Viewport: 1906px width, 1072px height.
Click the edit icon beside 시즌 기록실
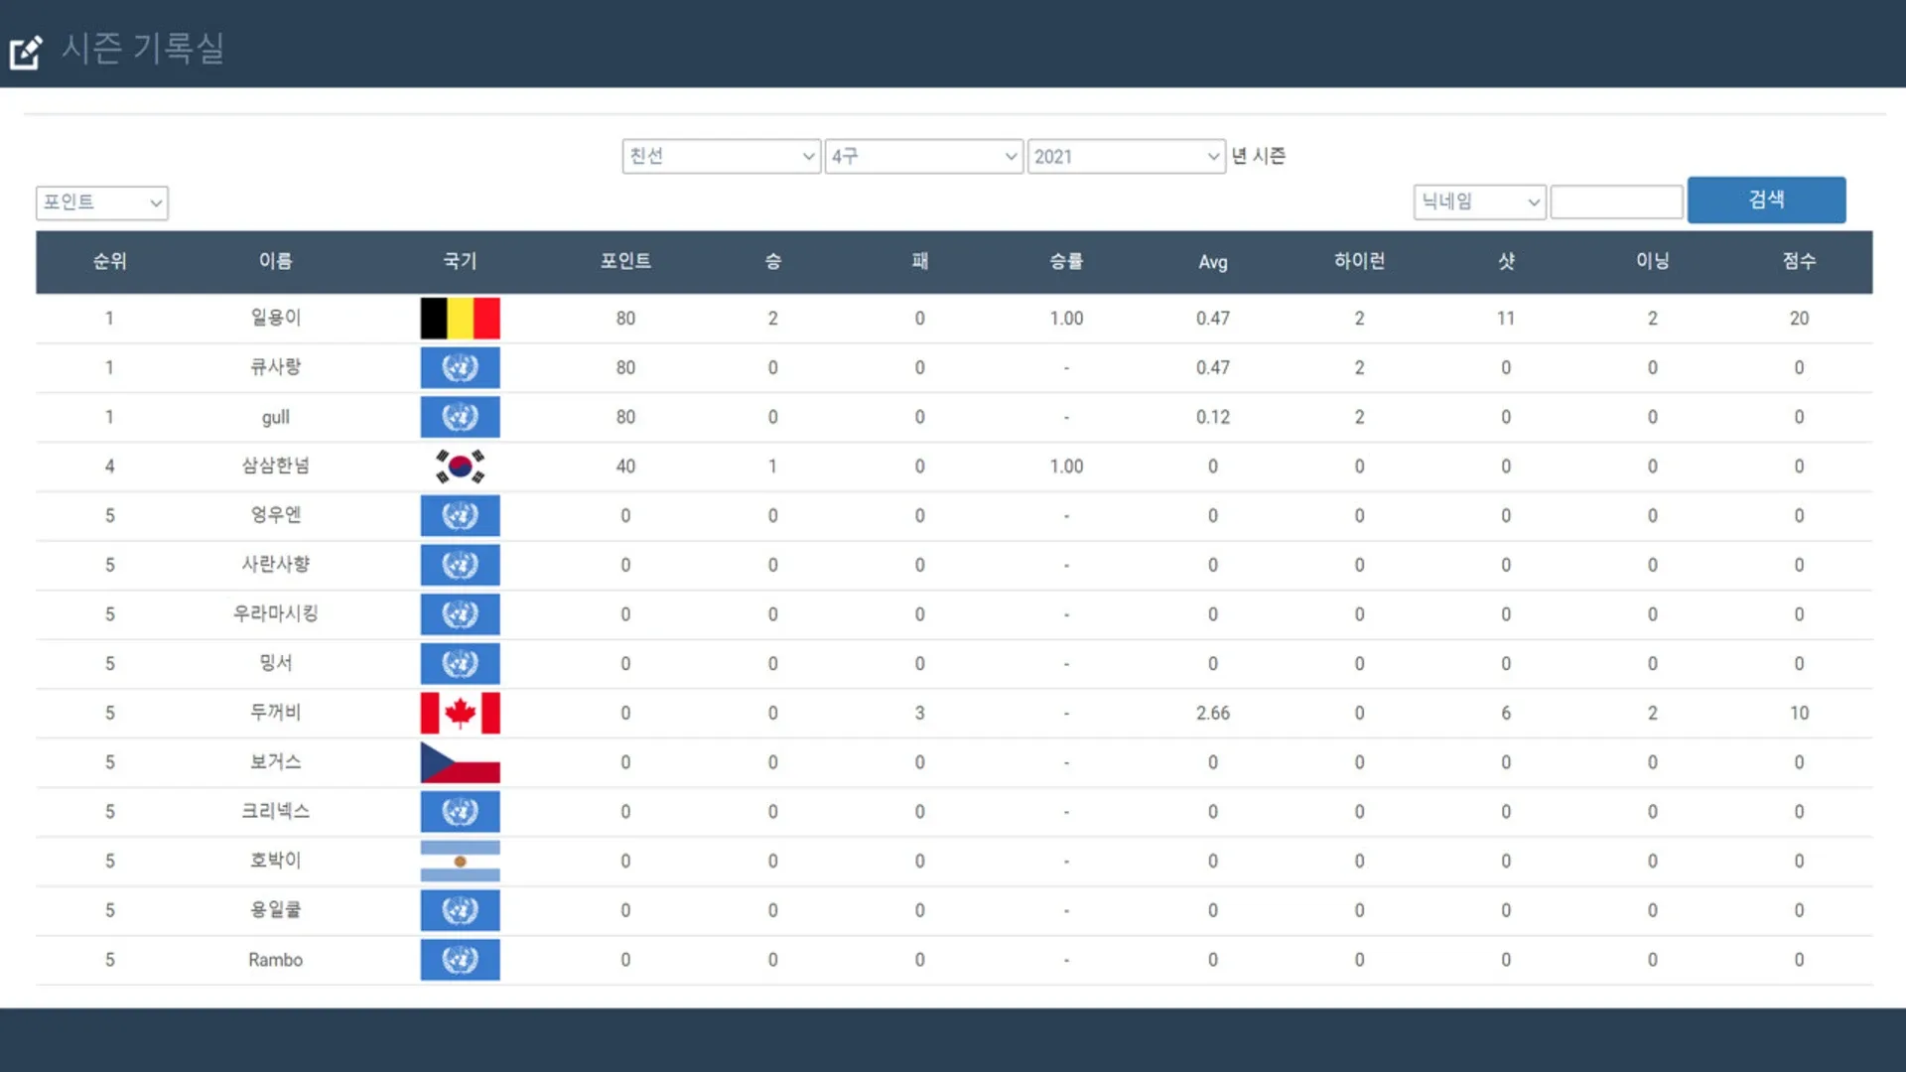[26, 52]
